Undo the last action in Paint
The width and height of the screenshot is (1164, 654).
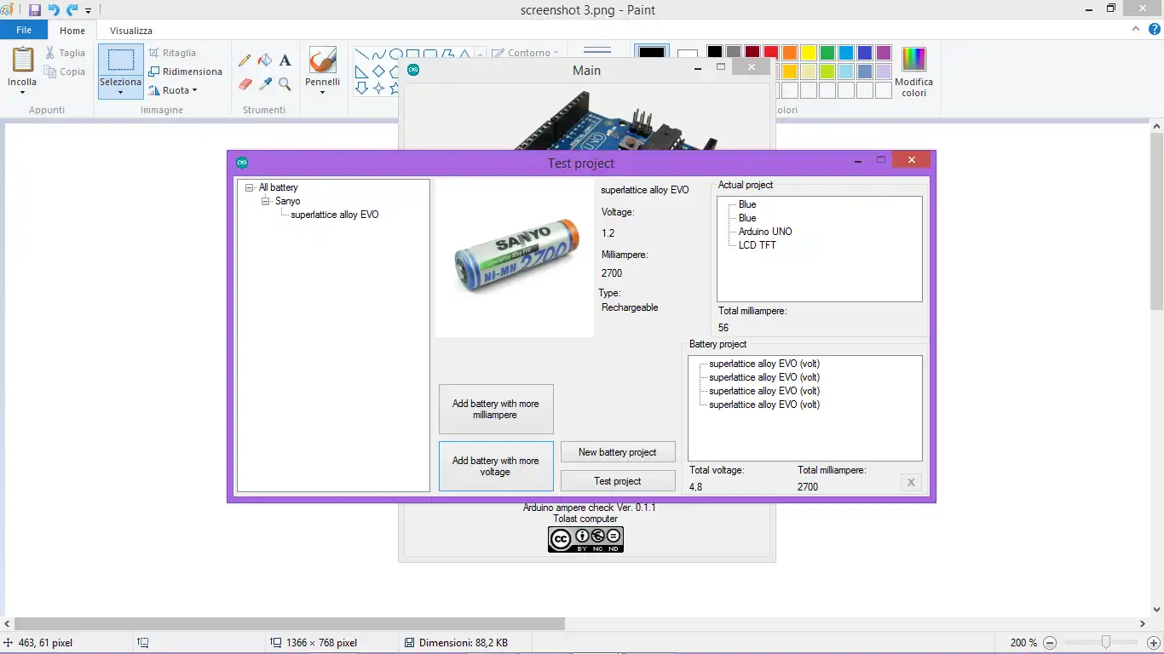tap(53, 10)
